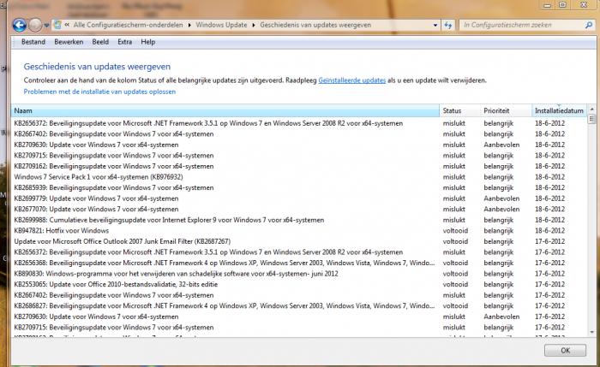
Task: Sort by the Naam column header
Action: [x=225, y=110]
